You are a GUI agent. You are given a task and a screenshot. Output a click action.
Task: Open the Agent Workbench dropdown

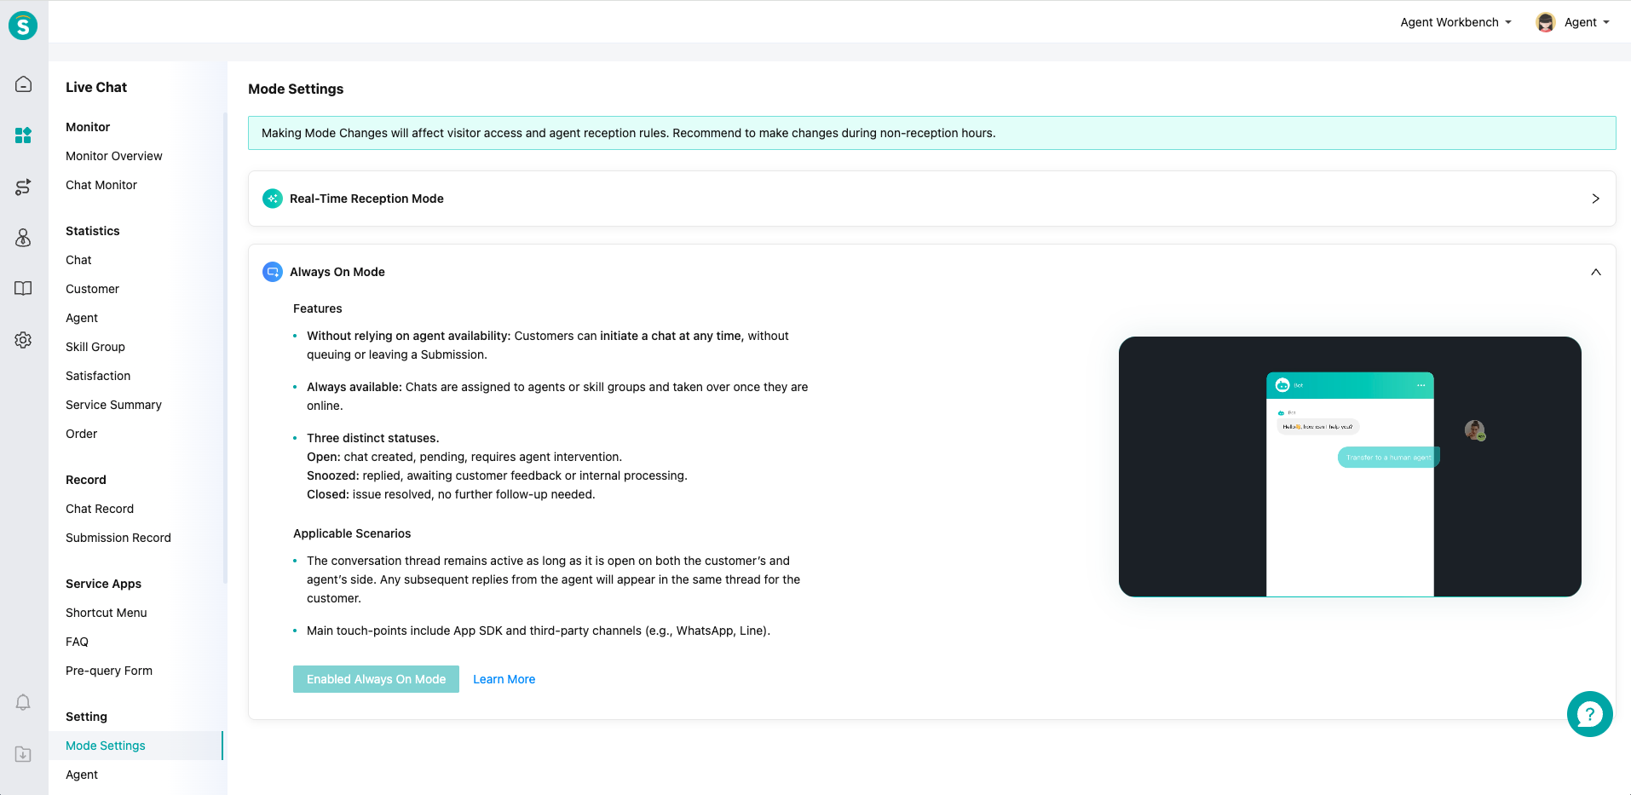1455,22
